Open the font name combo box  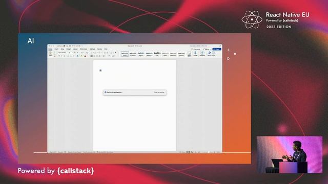(x=63, y=53)
